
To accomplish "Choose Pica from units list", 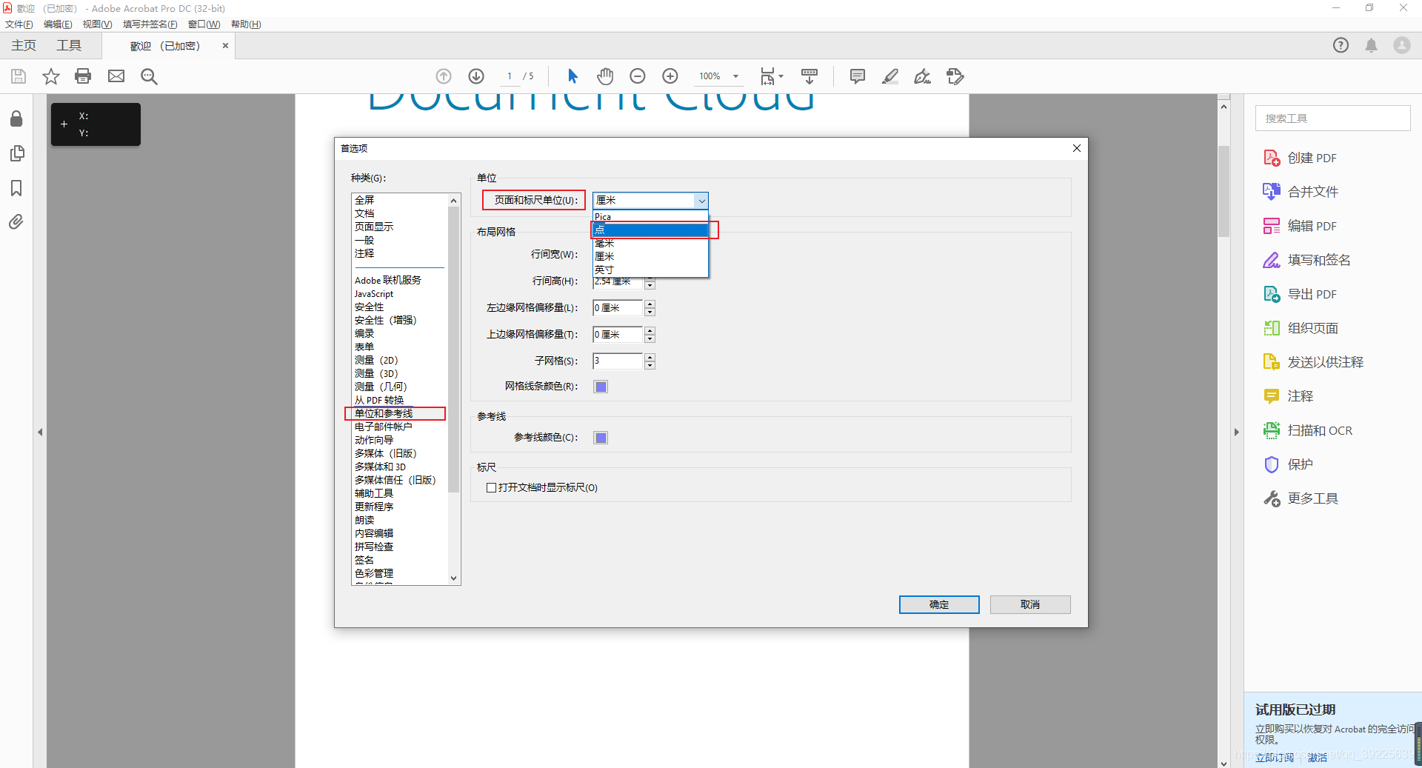I will click(650, 217).
